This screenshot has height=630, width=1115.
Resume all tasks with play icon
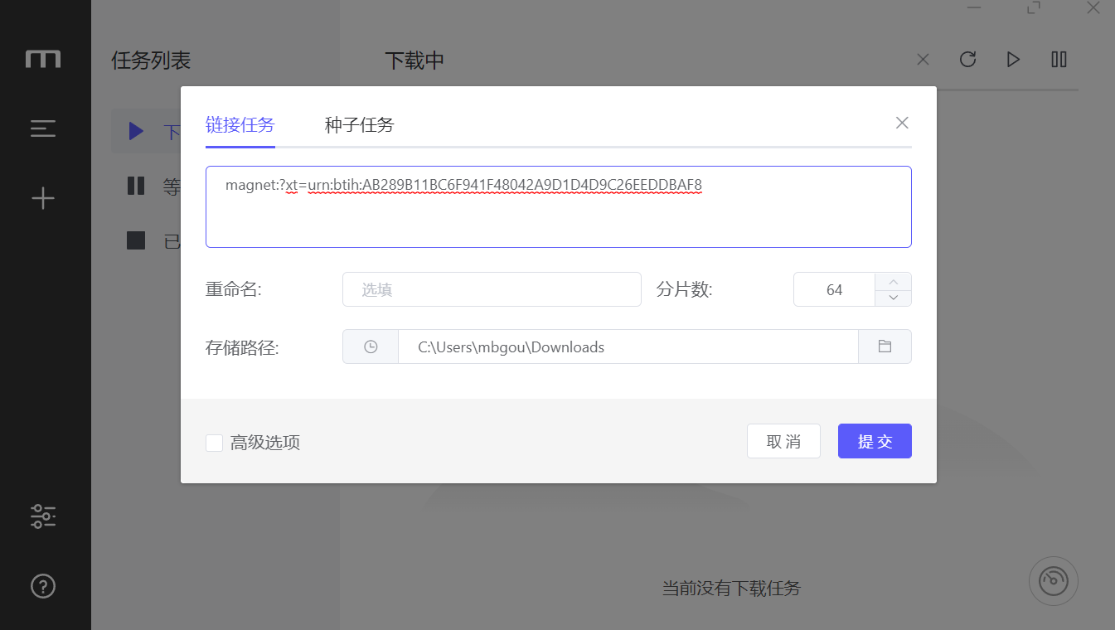(x=1013, y=60)
